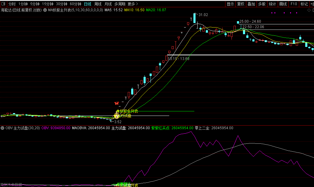This screenshot has width=314, height=187.
Task: Switch to 15分钟 period
Action: [48, 4]
